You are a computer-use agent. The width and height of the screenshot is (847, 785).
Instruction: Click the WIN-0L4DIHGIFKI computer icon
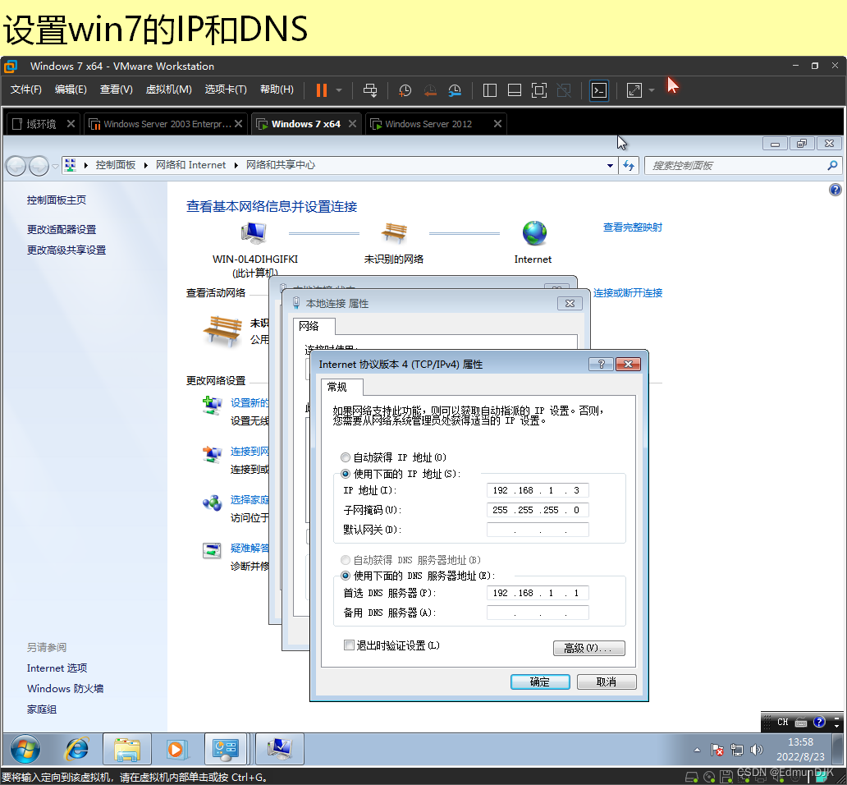(x=254, y=233)
